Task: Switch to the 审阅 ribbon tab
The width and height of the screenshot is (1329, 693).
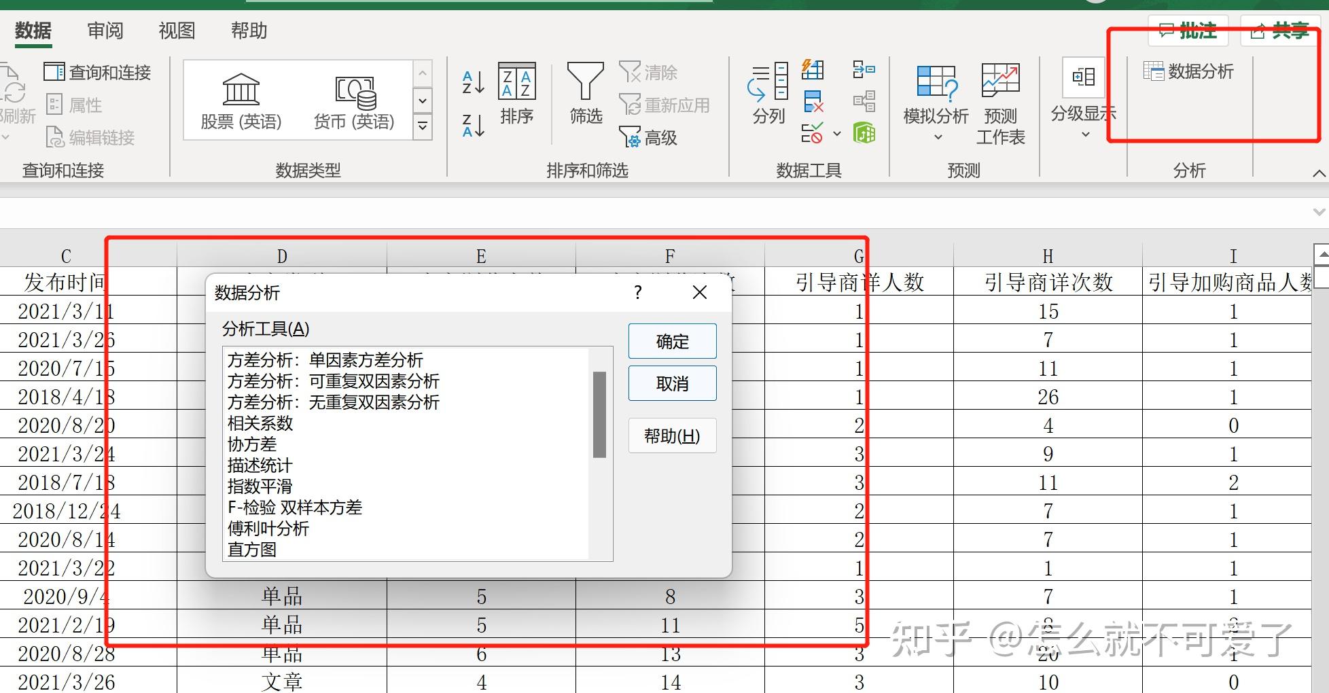Action: (105, 31)
